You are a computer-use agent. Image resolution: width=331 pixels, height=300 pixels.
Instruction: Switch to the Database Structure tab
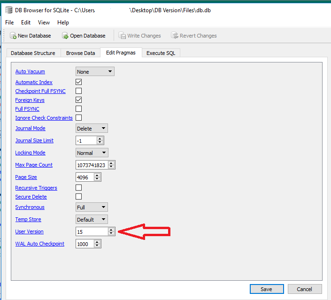click(x=33, y=53)
